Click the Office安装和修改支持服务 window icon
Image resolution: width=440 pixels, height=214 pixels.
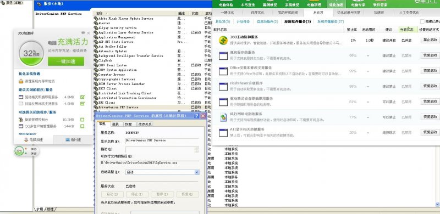tap(223, 71)
